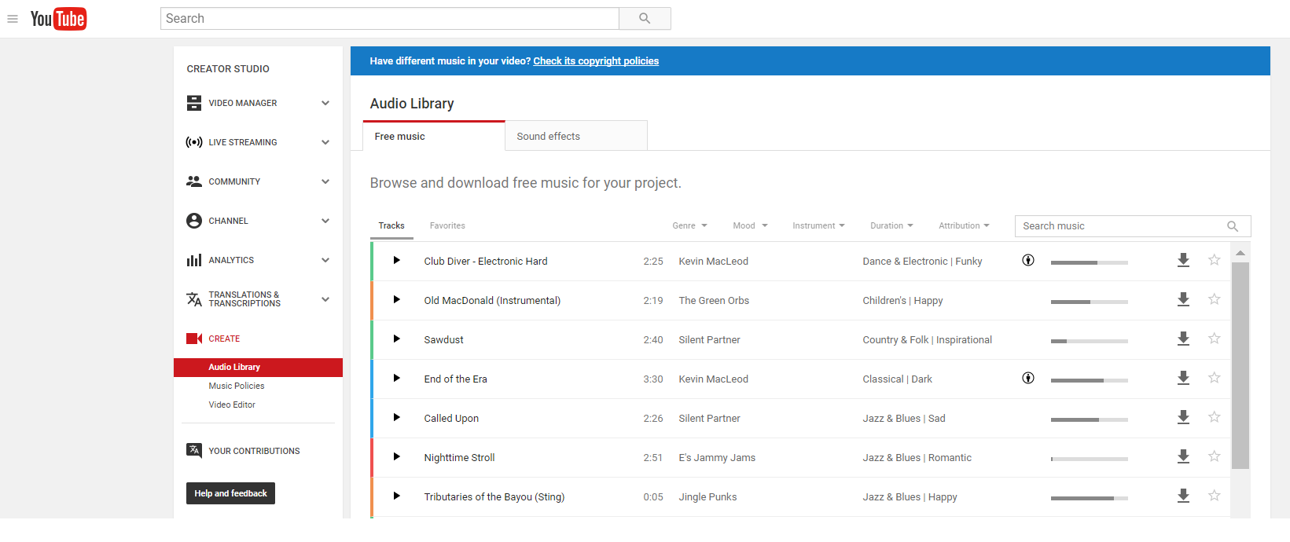This screenshot has width=1290, height=542.
Task: Download Old MacDonald (Instrumental)
Action: [1183, 299]
